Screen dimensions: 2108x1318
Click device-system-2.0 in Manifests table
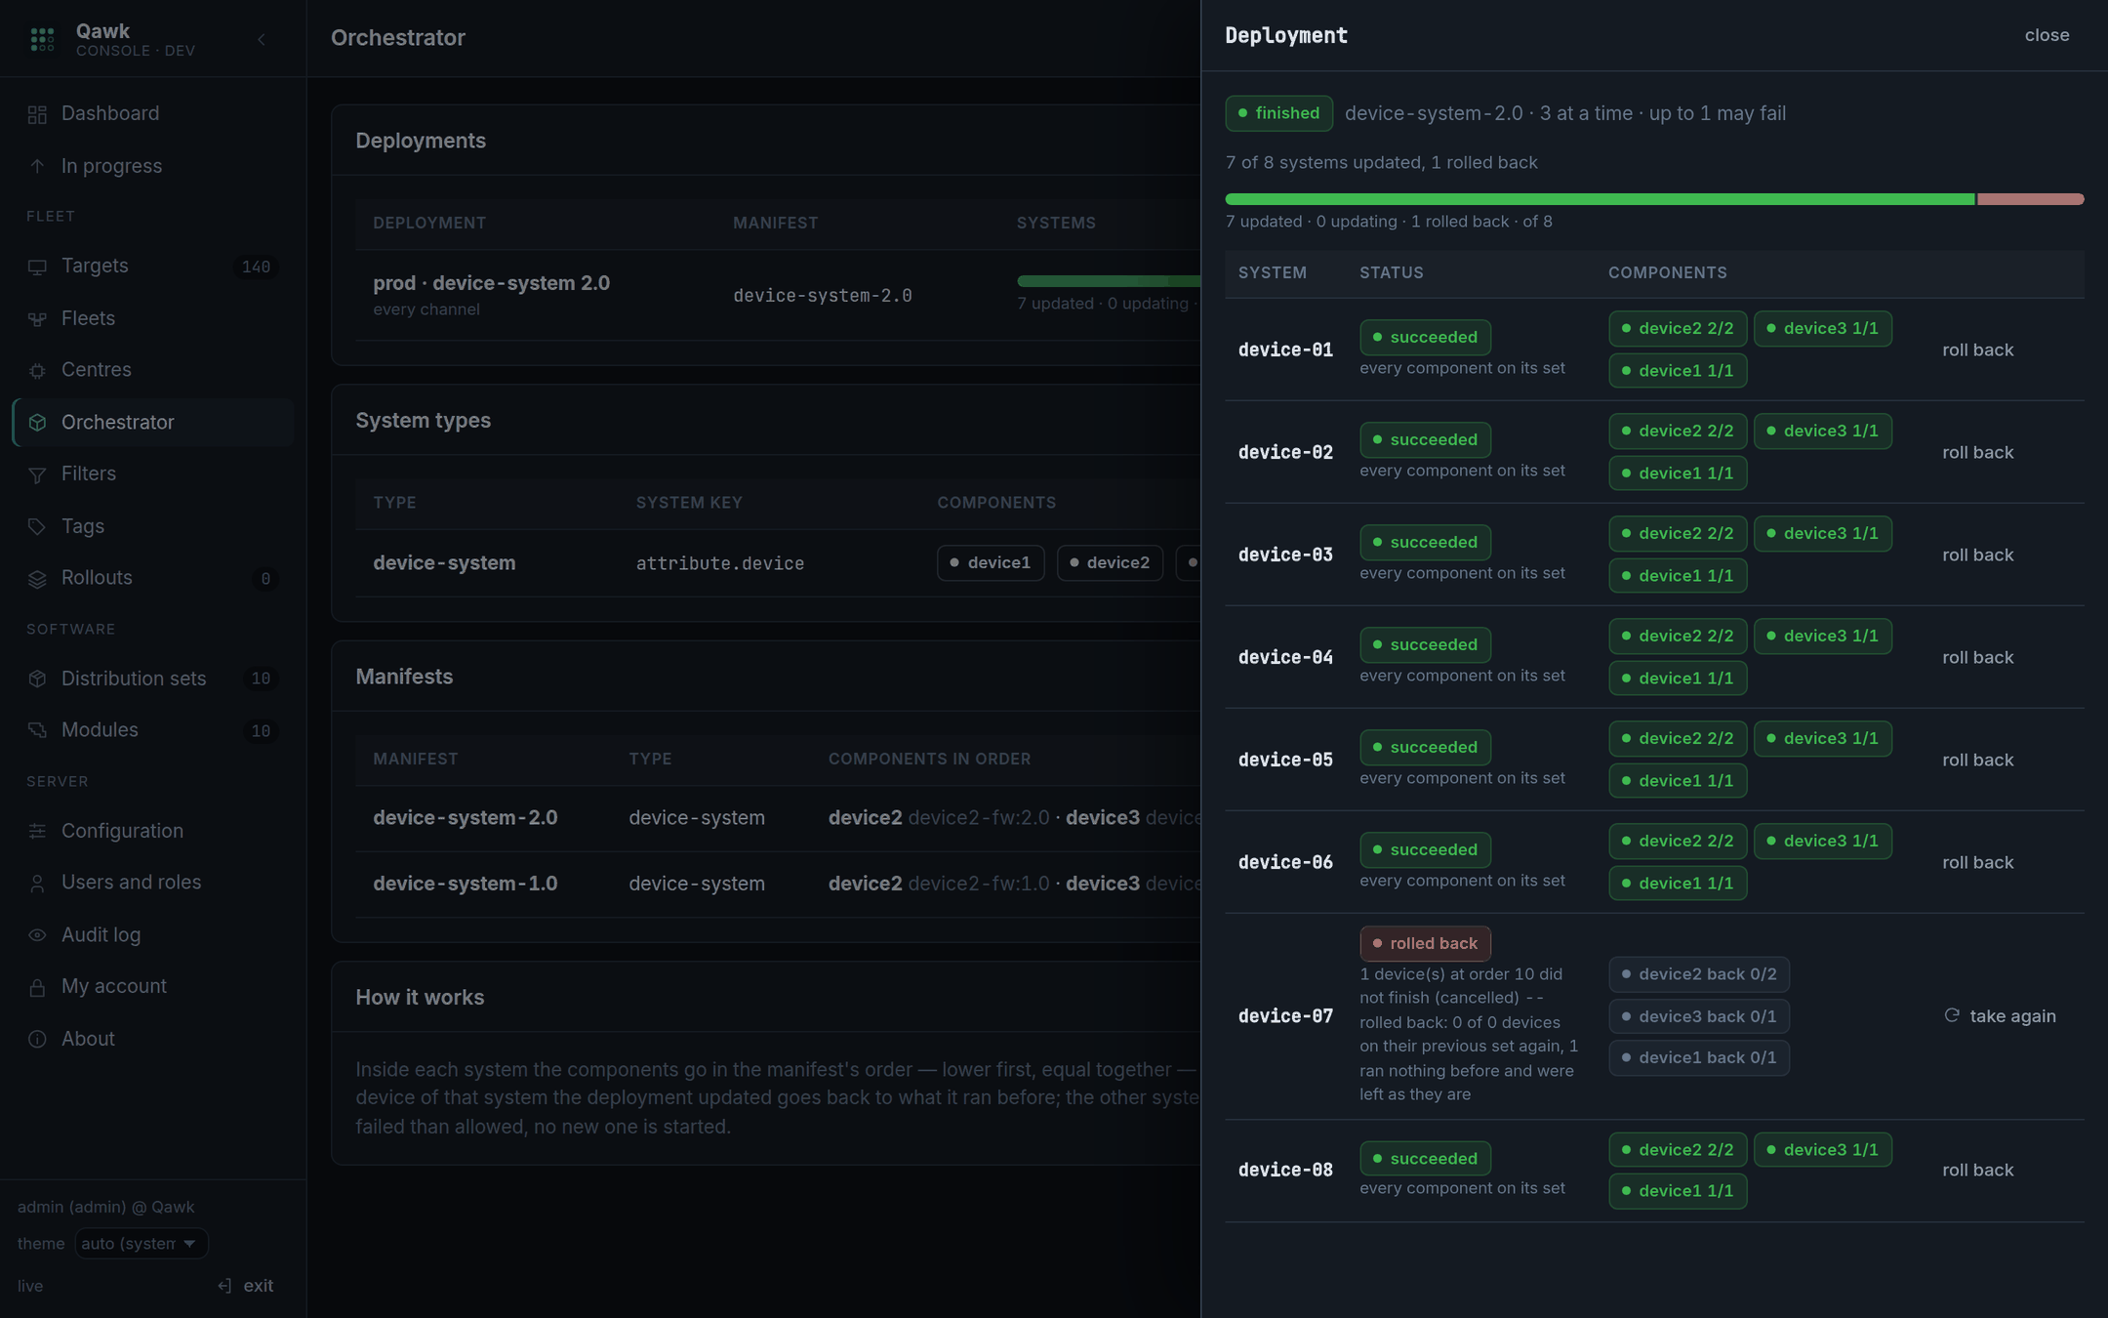[x=465, y=817]
